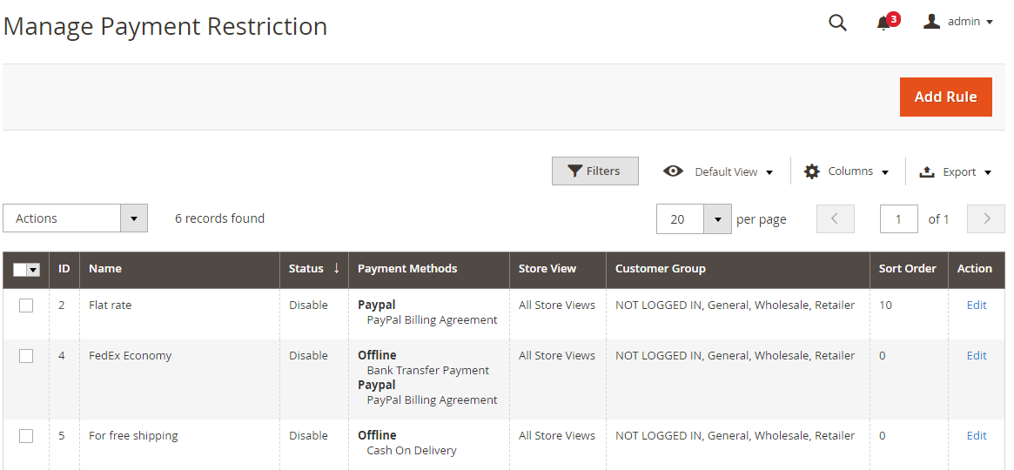Open the header select-all dropdown arrow
The image size is (1014, 470).
[34, 270]
